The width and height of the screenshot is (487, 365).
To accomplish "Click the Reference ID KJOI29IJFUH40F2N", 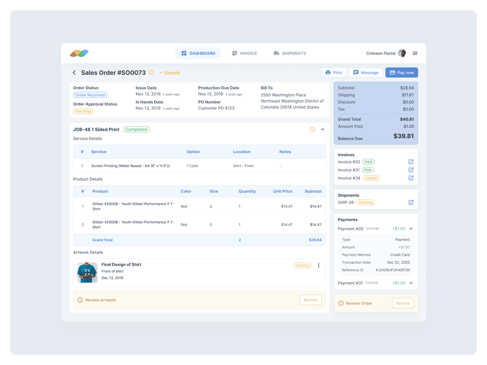I will [393, 270].
